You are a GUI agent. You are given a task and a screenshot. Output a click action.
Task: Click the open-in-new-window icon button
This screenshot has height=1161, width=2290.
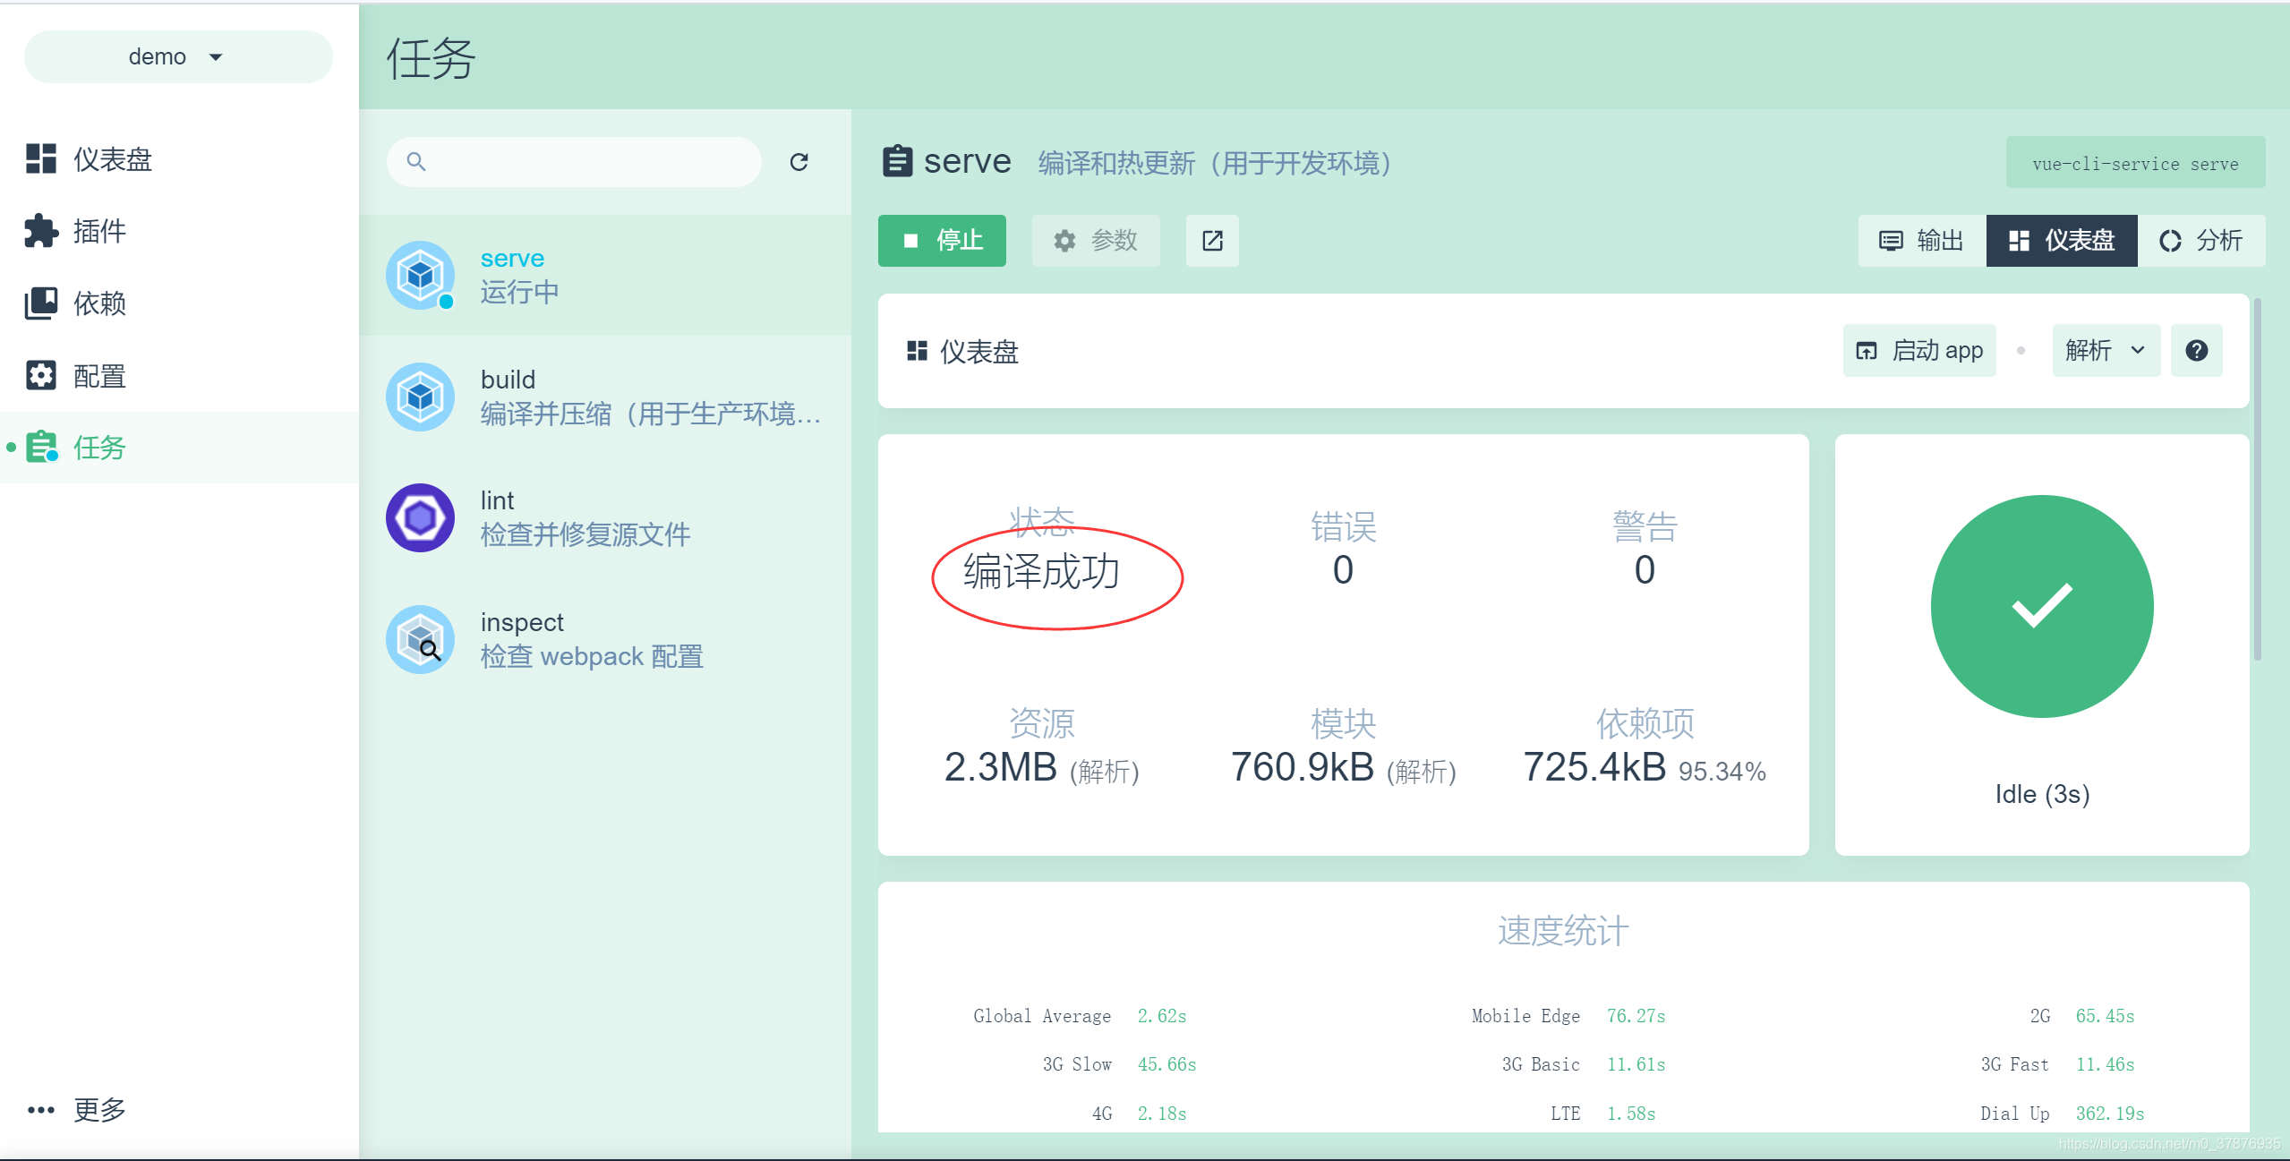coord(1212,240)
